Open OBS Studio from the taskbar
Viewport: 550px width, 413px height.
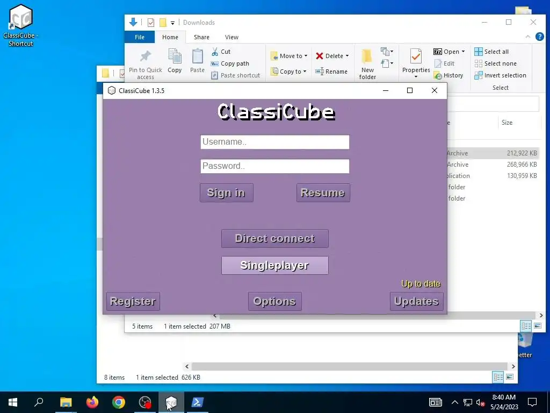145,402
